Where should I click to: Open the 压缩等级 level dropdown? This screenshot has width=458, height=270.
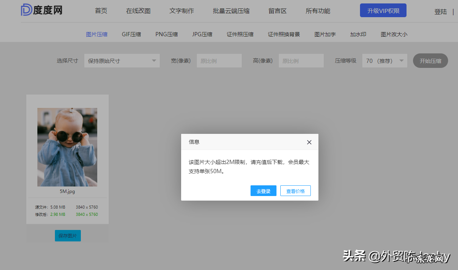pyautogui.click(x=384, y=60)
